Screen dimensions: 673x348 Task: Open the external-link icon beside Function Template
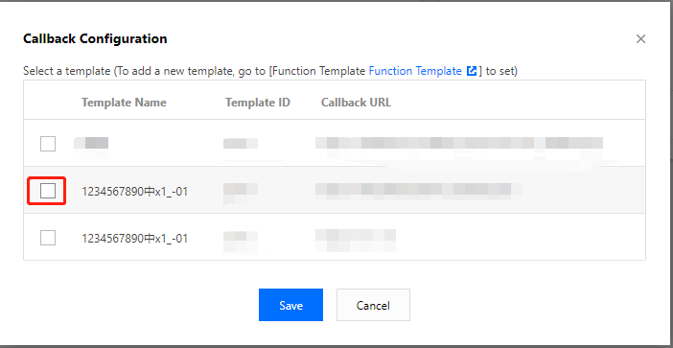[472, 71]
